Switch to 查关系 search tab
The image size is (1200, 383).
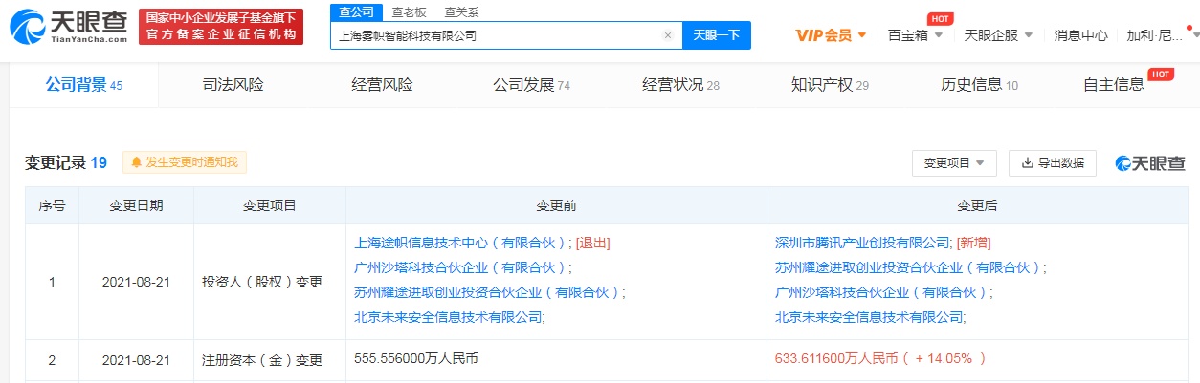[461, 11]
